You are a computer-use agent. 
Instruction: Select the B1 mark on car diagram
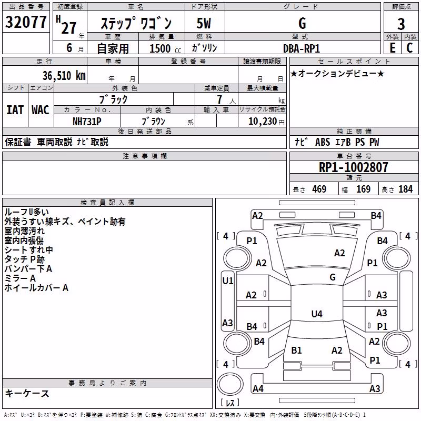coord(297,350)
